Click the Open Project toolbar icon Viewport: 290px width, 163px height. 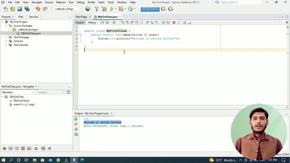(19, 9)
